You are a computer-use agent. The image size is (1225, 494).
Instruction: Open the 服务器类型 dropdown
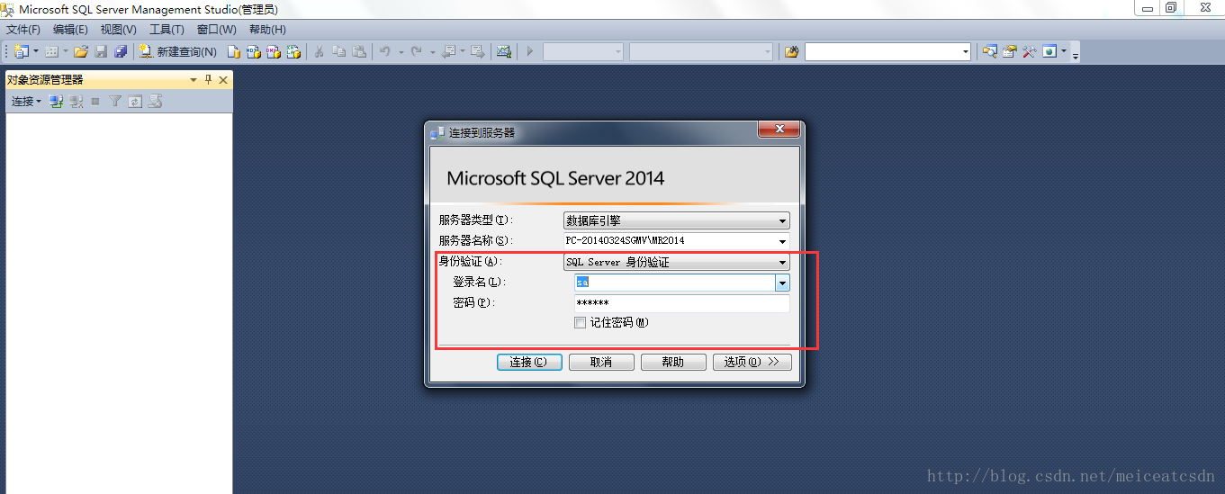(x=677, y=220)
